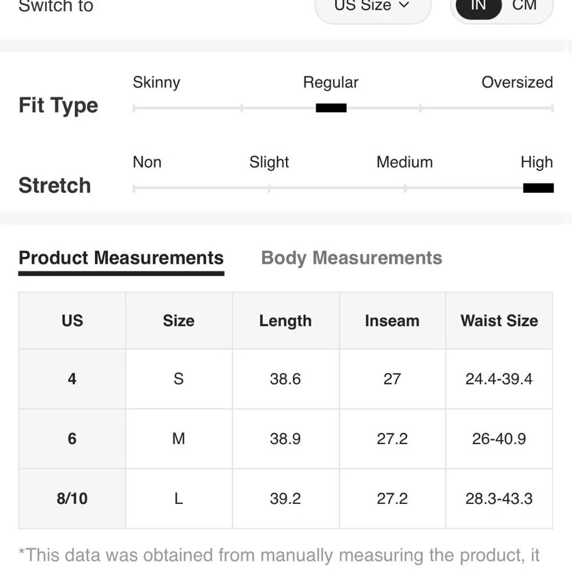572x572 pixels.
Task: Click the 24.4-39.4 waist size cell
Action: [x=499, y=379]
